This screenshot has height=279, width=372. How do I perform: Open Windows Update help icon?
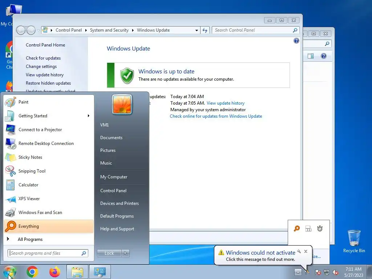(296, 41)
